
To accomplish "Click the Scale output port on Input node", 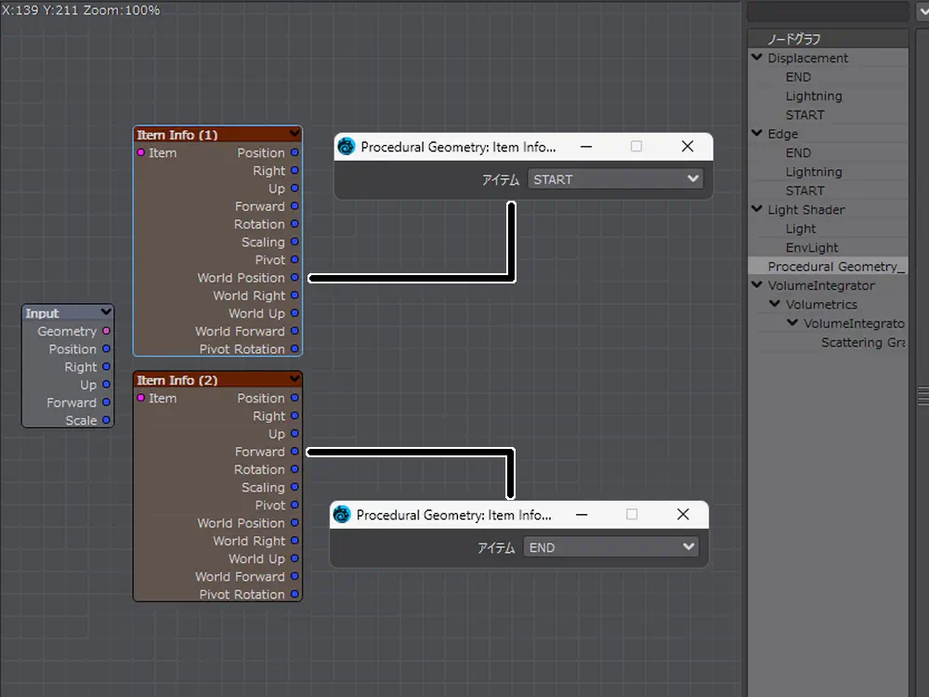I will [x=106, y=421].
